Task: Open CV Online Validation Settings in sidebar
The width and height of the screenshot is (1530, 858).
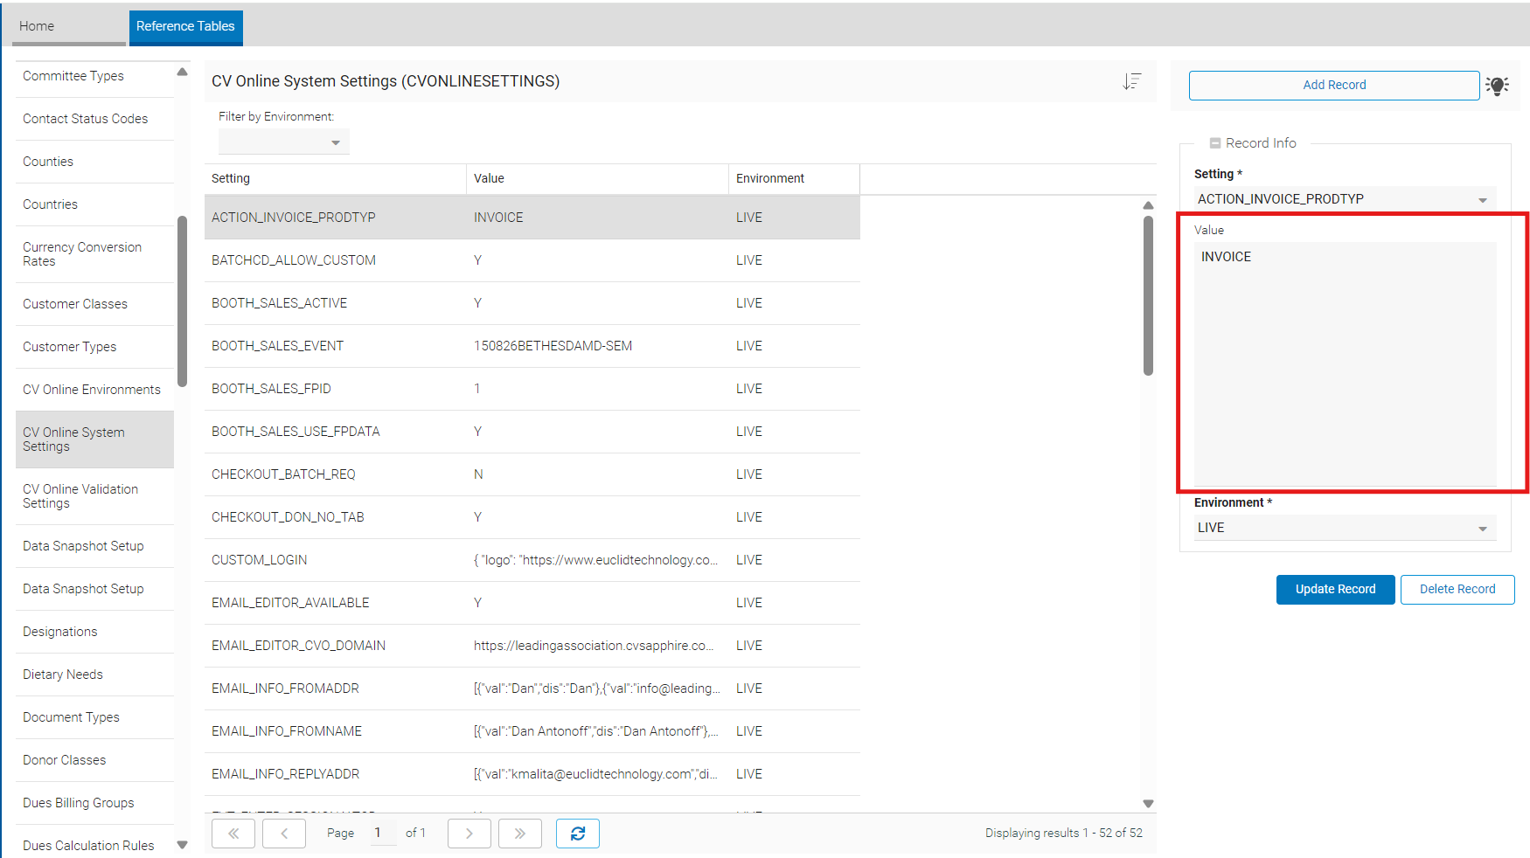Action: [x=94, y=496]
